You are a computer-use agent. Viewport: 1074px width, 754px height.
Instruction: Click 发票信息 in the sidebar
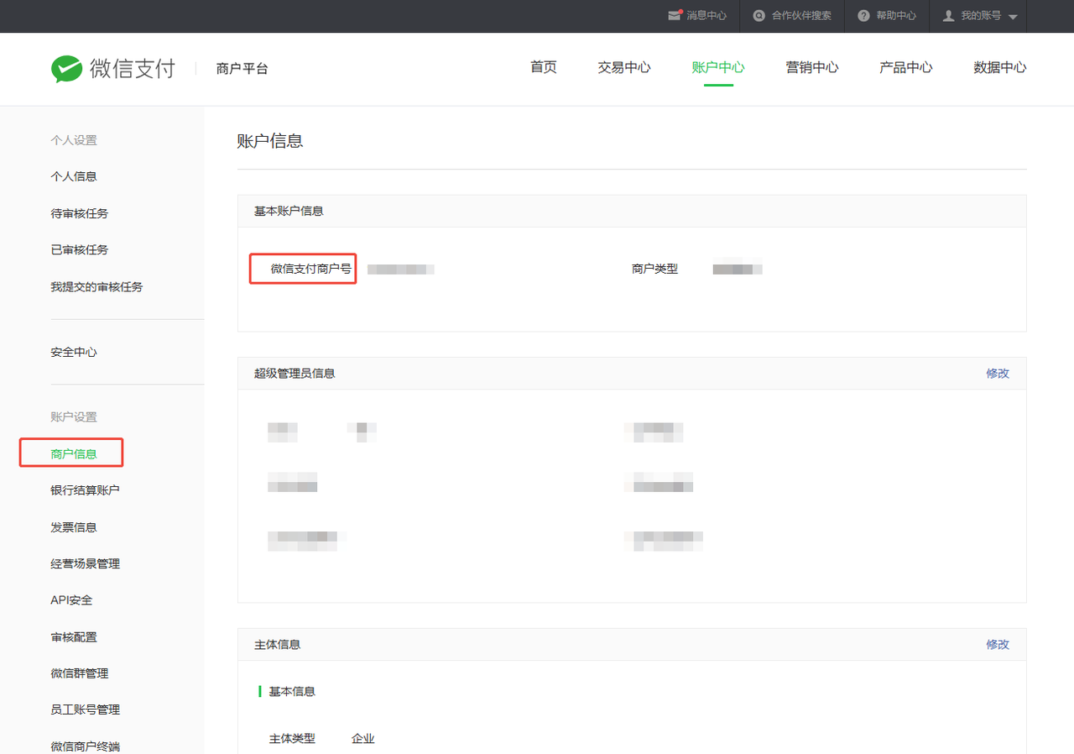pyautogui.click(x=74, y=527)
